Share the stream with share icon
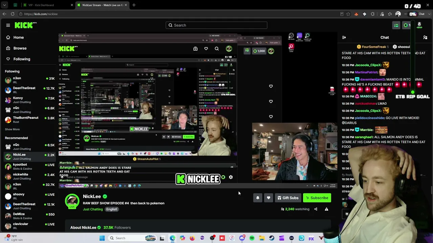The image size is (433, 243). point(316,209)
